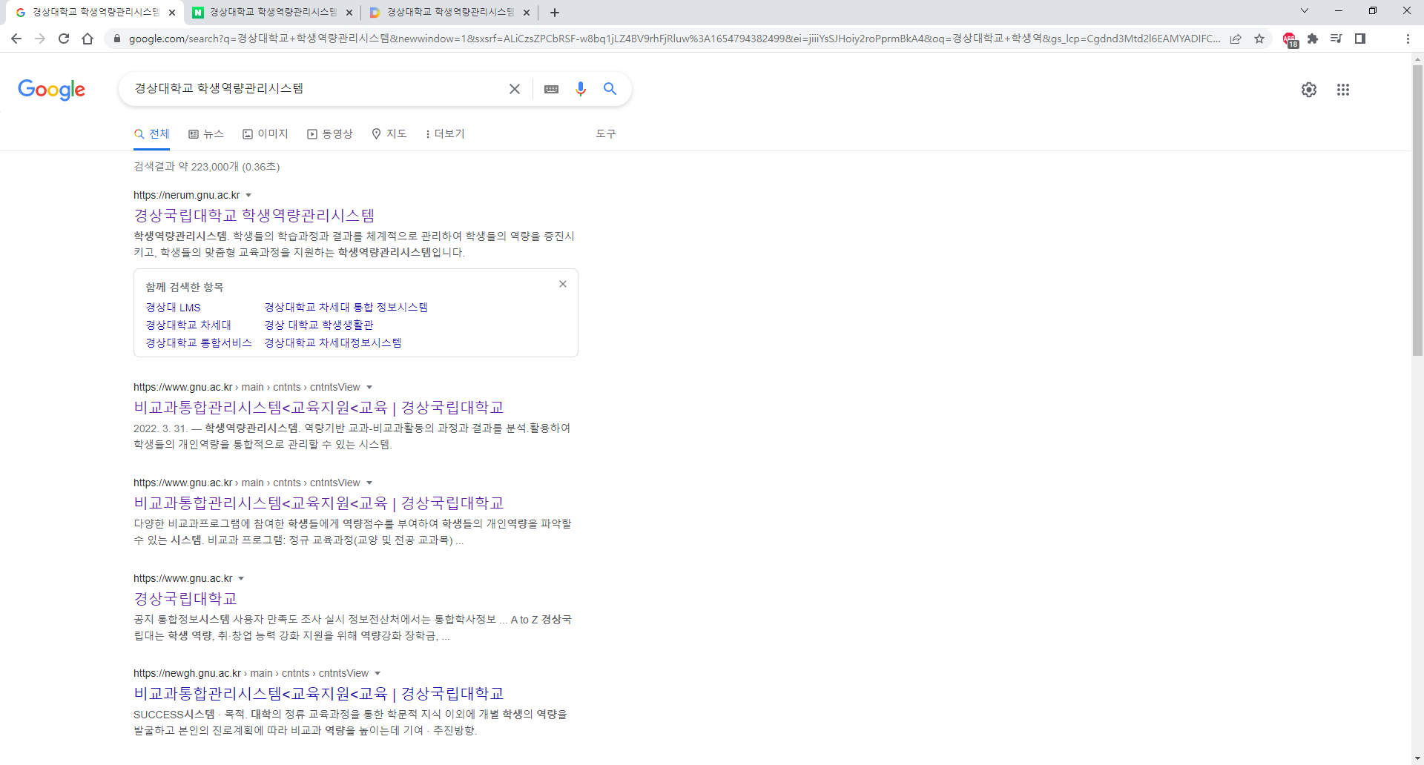Bookmark this page with the star icon
Image resolution: width=1424 pixels, height=765 pixels.
[1259, 39]
